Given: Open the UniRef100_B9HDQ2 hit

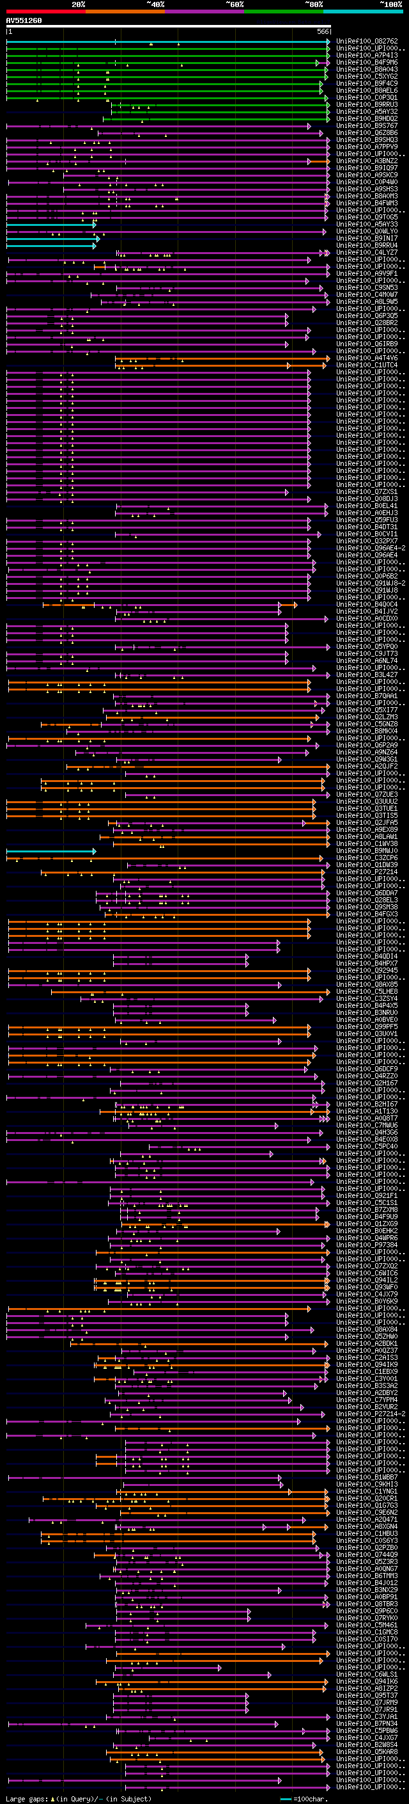Looking at the screenshot, I should tap(367, 119).
